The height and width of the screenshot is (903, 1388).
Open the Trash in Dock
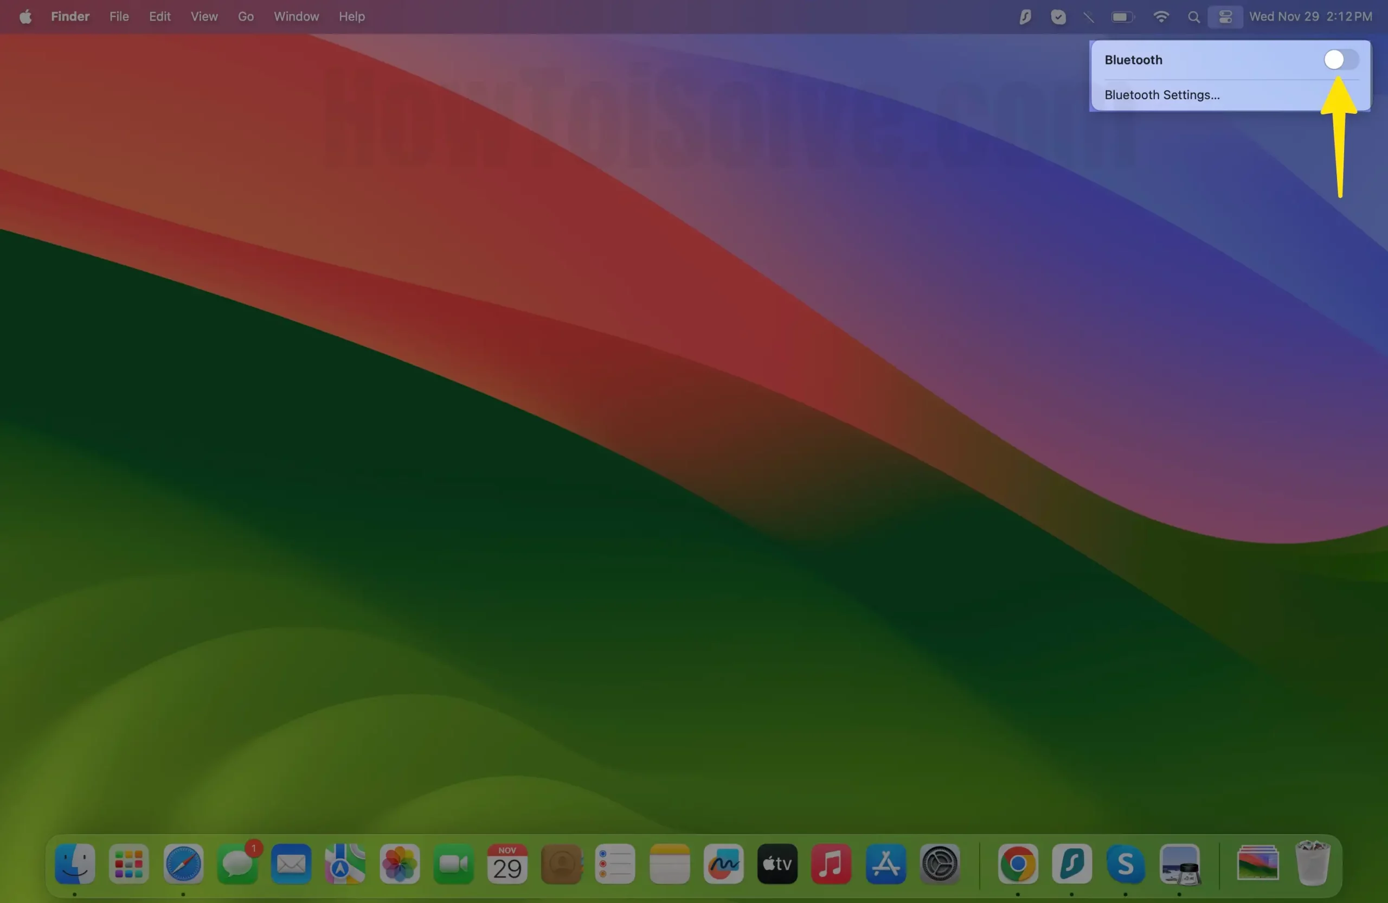(1312, 863)
